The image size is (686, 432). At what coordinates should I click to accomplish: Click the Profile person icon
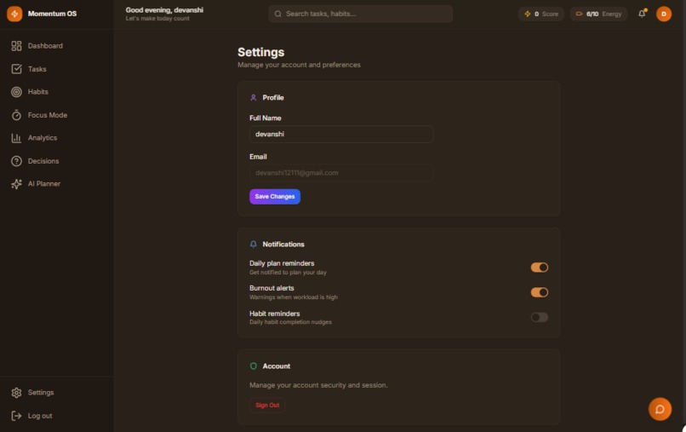254,98
